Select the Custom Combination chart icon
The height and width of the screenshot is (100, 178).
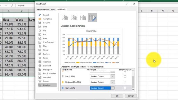92,17
